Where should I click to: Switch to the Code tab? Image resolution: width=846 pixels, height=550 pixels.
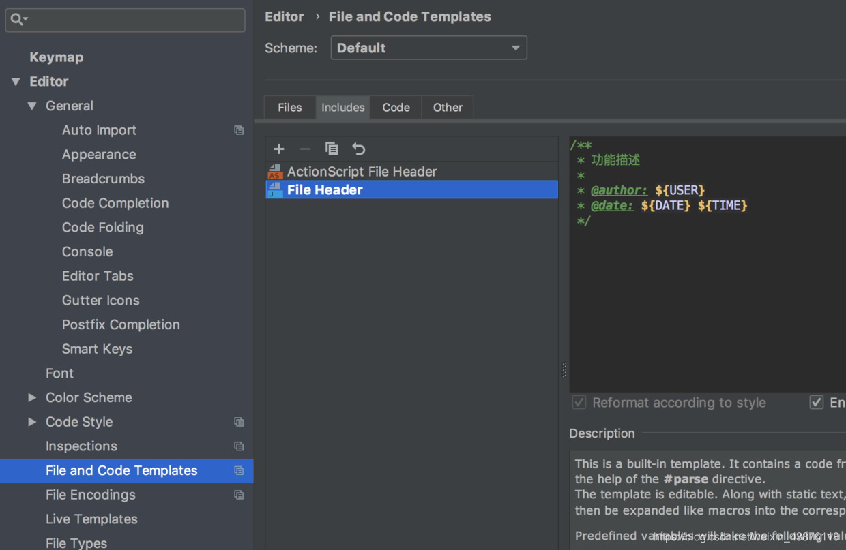click(x=396, y=107)
